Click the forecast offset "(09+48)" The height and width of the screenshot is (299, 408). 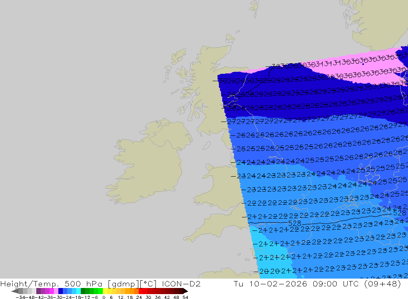pos(383,284)
